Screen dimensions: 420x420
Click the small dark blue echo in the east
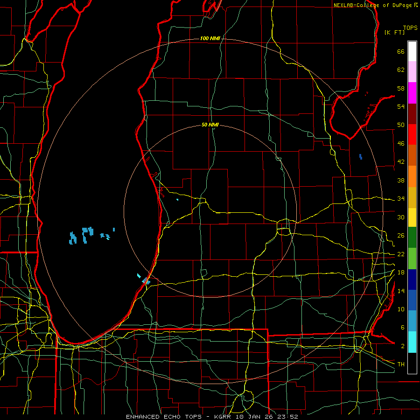pos(361,157)
